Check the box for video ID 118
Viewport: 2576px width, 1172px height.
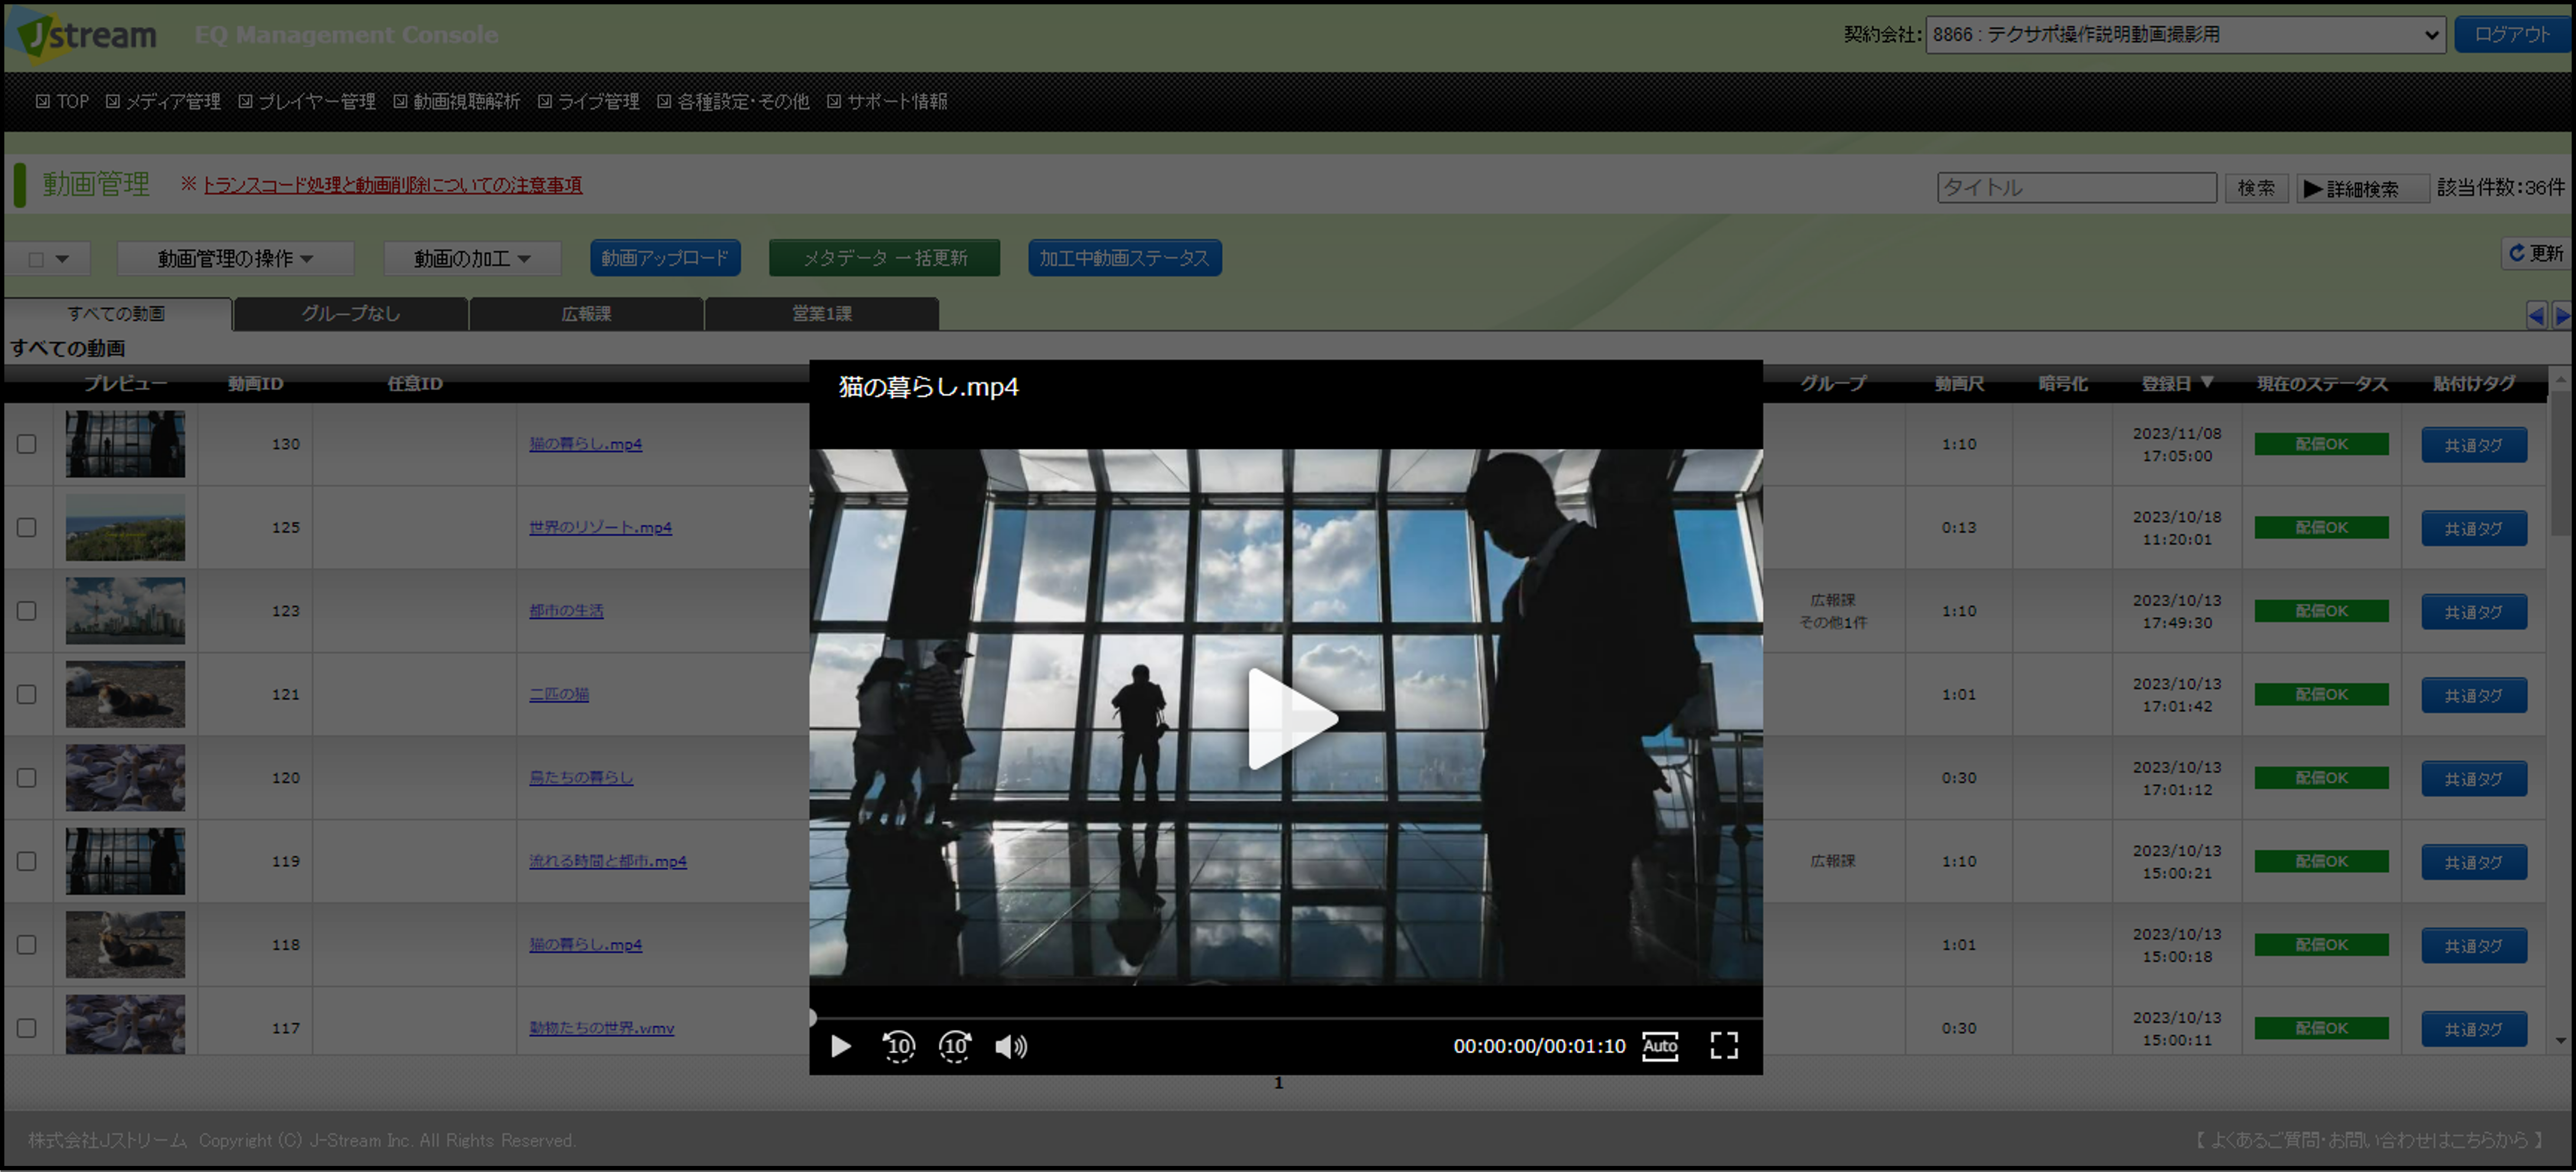point(27,945)
